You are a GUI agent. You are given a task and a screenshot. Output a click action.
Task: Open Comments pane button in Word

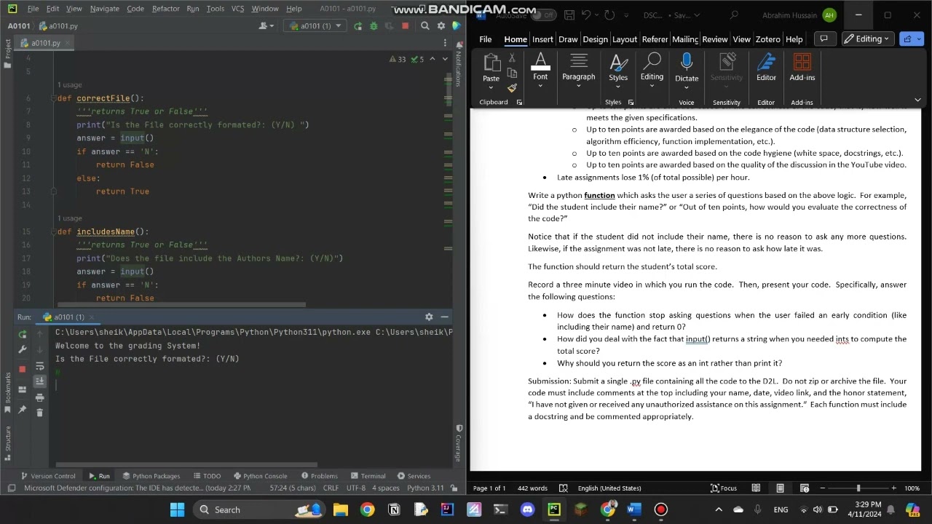(x=824, y=39)
